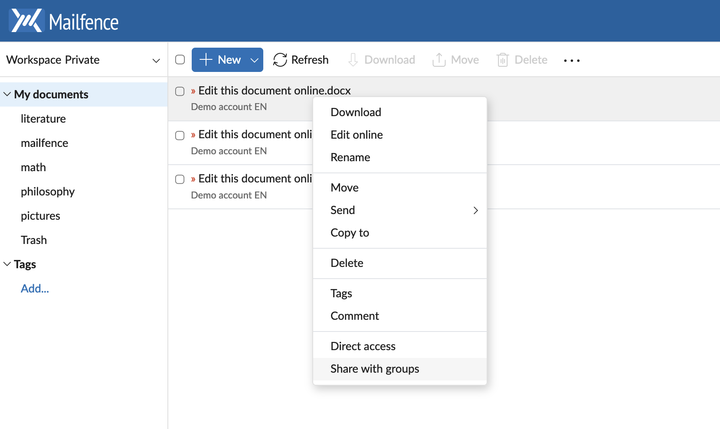Choose Delete from the context menu
720x429 pixels.
coord(400,263)
